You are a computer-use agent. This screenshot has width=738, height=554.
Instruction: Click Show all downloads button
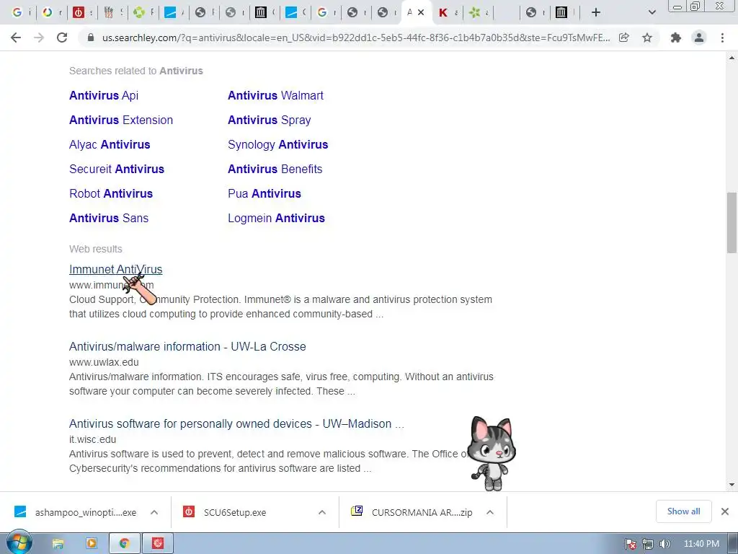(683, 511)
